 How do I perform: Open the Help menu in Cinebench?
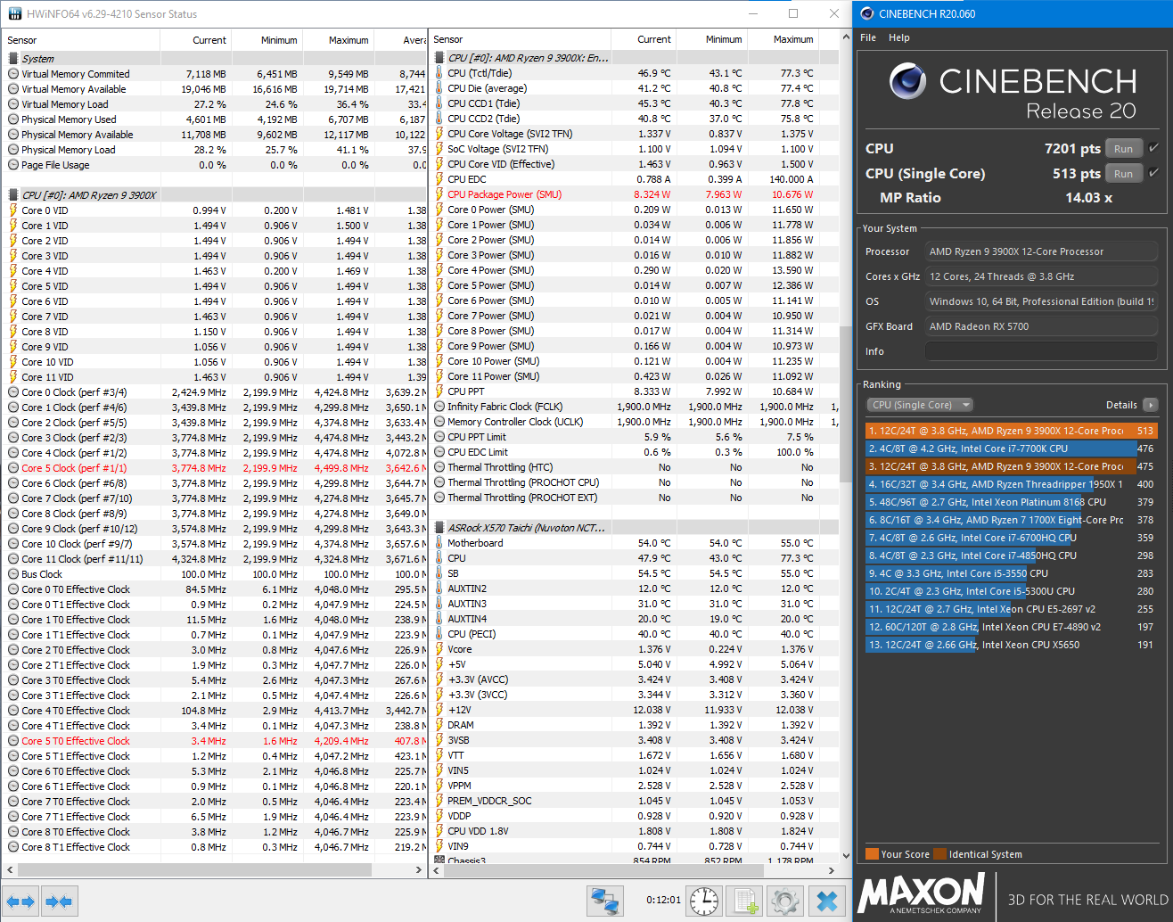point(899,37)
